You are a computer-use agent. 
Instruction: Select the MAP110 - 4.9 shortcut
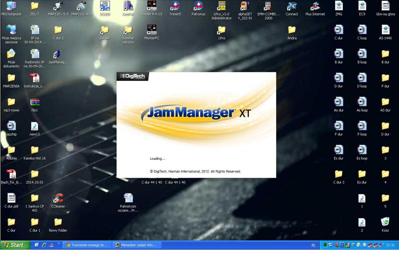tap(81, 9)
